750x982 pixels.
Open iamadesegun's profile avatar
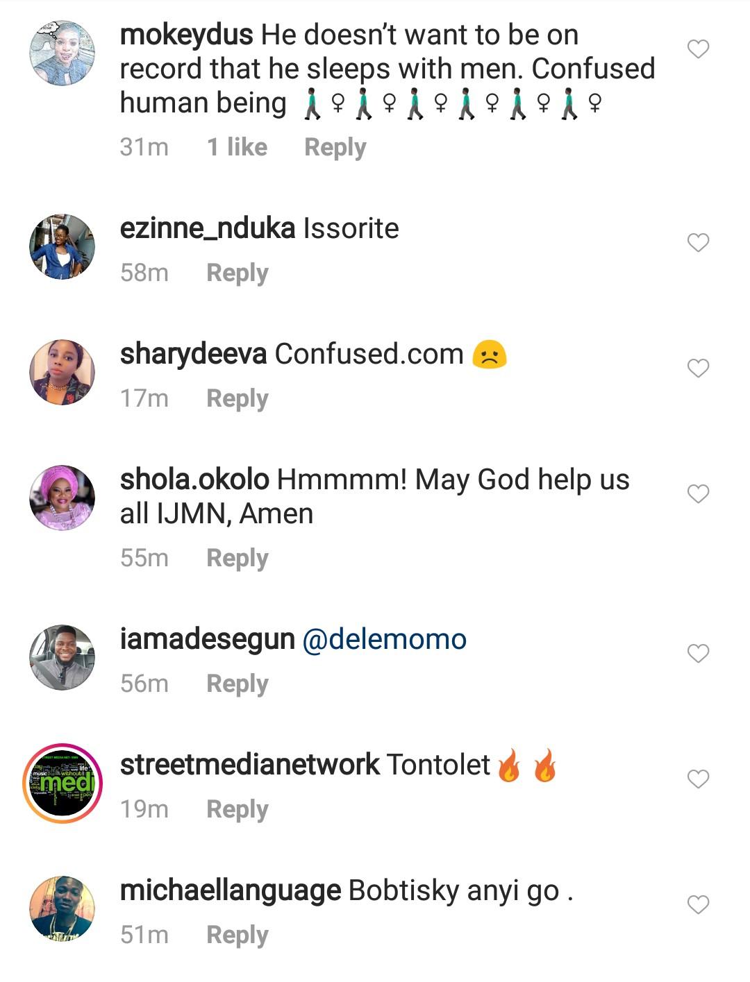[x=62, y=657]
